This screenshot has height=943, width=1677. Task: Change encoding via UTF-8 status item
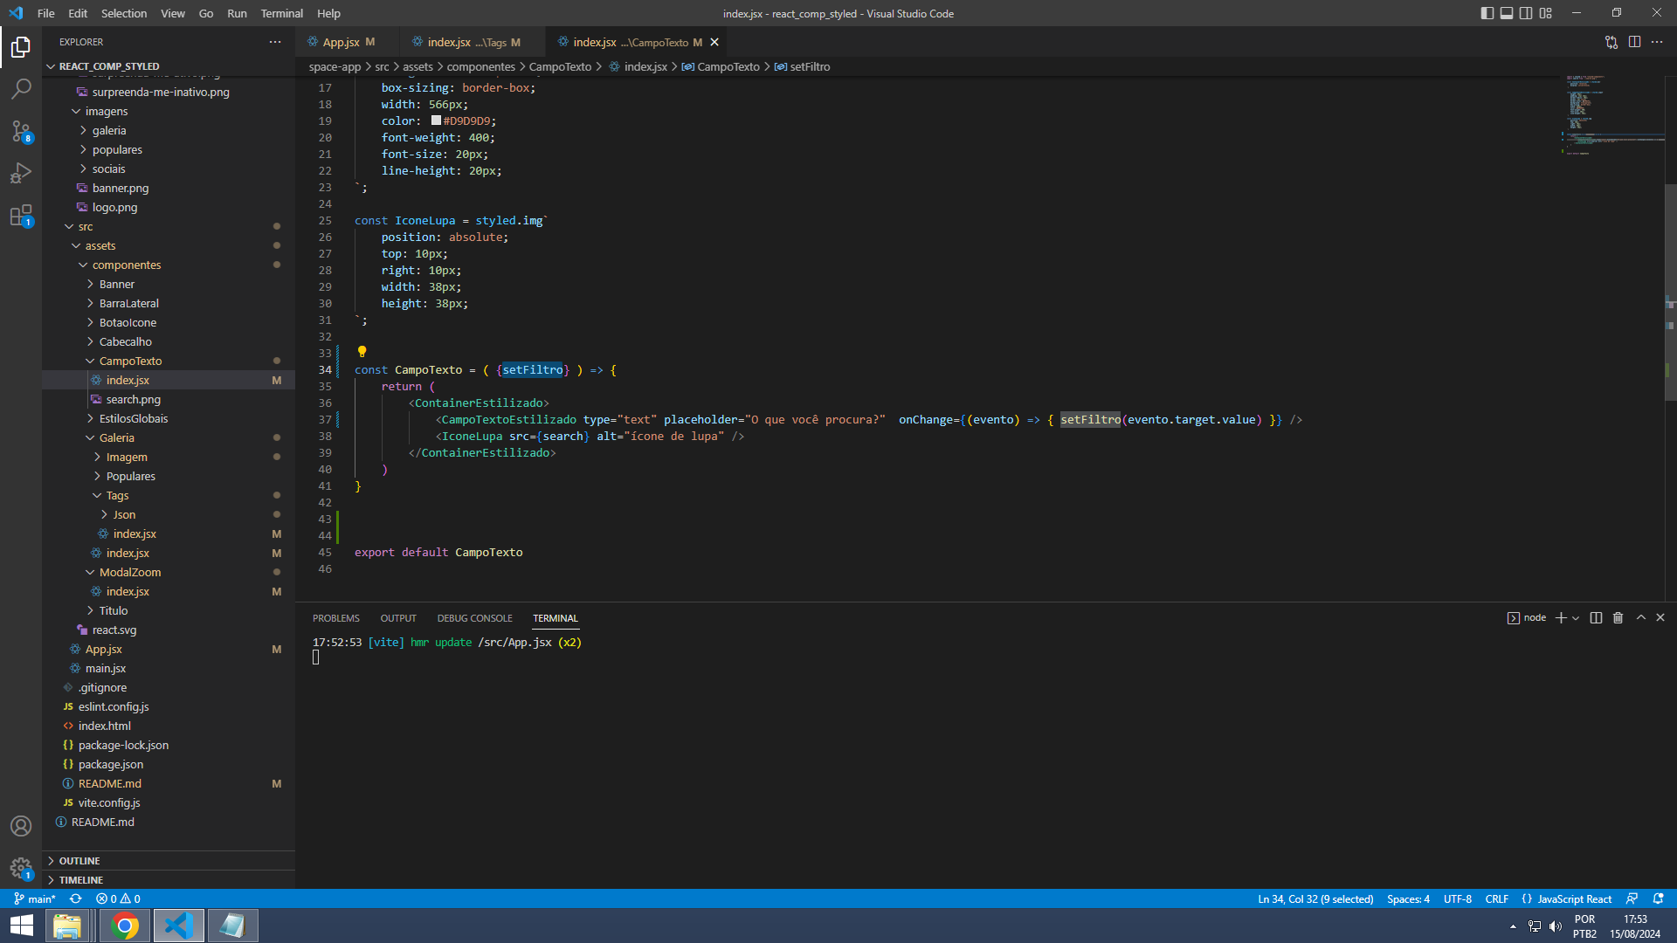coord(1457,899)
